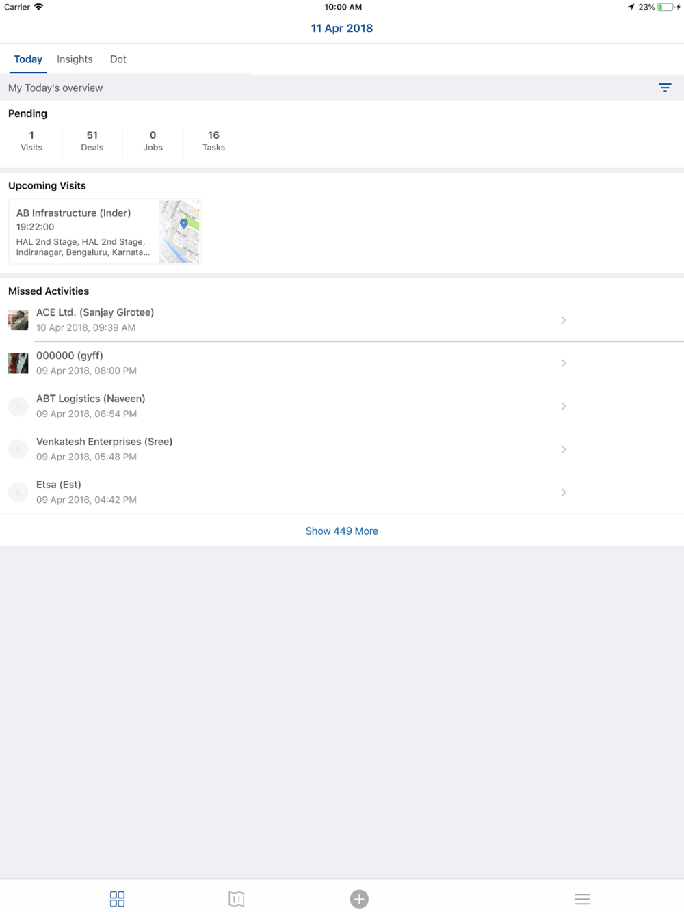Expand ACE Ltd. (Sanjay Girotee) chevron
The image size is (684, 912).
point(564,320)
